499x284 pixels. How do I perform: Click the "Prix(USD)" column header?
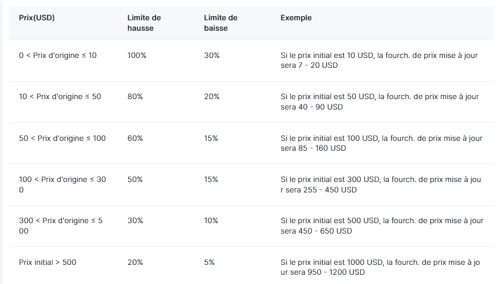tap(37, 18)
